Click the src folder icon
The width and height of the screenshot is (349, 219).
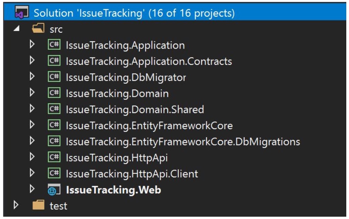(38, 29)
